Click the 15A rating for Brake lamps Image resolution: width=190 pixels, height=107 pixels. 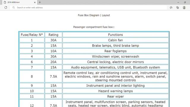pos(53,45)
